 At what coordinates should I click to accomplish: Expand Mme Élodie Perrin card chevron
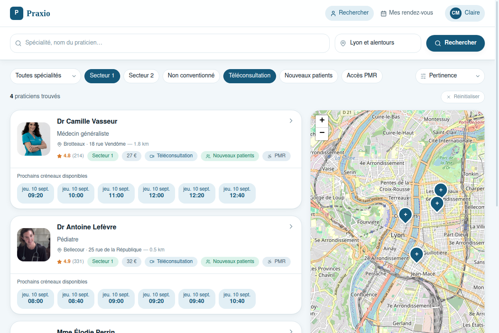(x=291, y=331)
